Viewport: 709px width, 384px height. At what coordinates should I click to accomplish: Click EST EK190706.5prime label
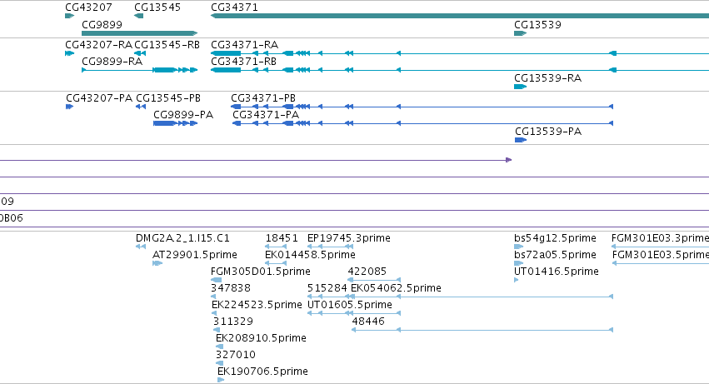tap(262, 372)
